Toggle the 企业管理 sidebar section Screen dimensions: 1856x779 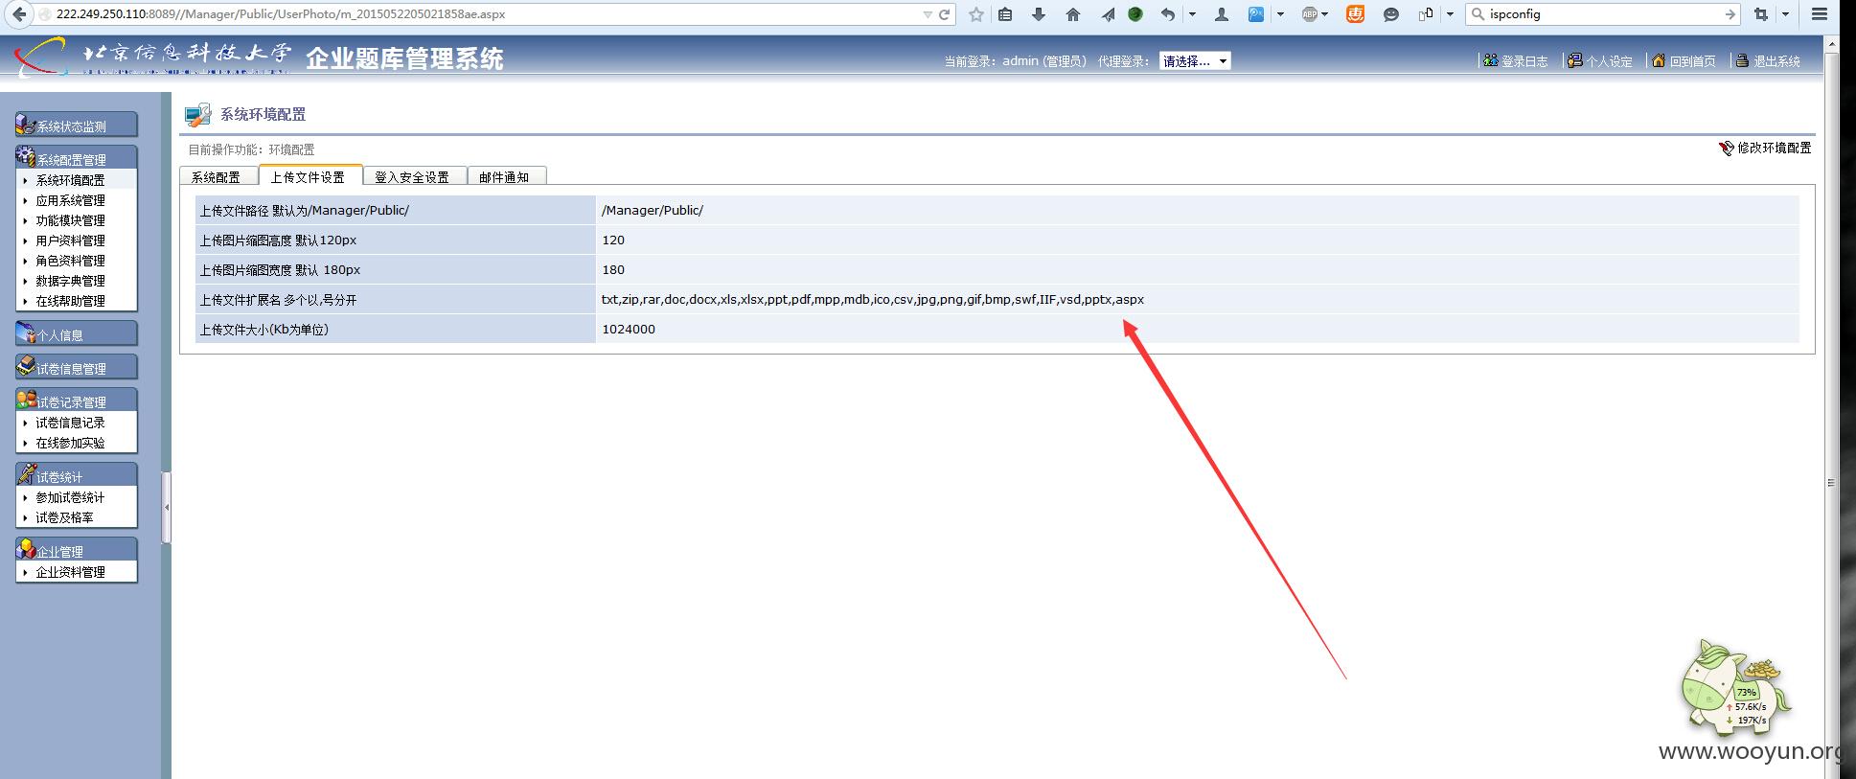coord(77,550)
